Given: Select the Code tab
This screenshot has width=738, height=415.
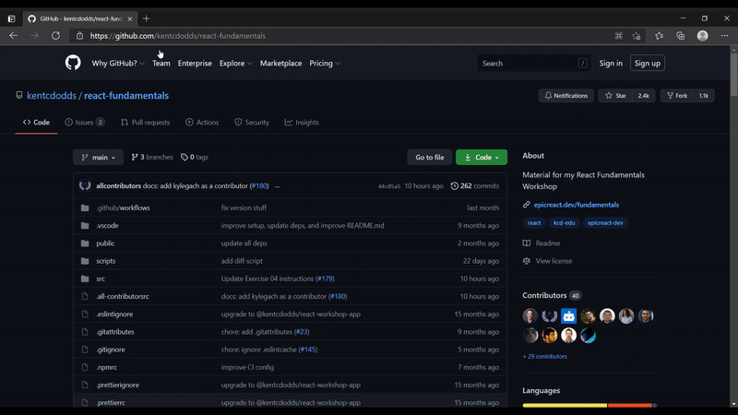Looking at the screenshot, I should coord(36,123).
